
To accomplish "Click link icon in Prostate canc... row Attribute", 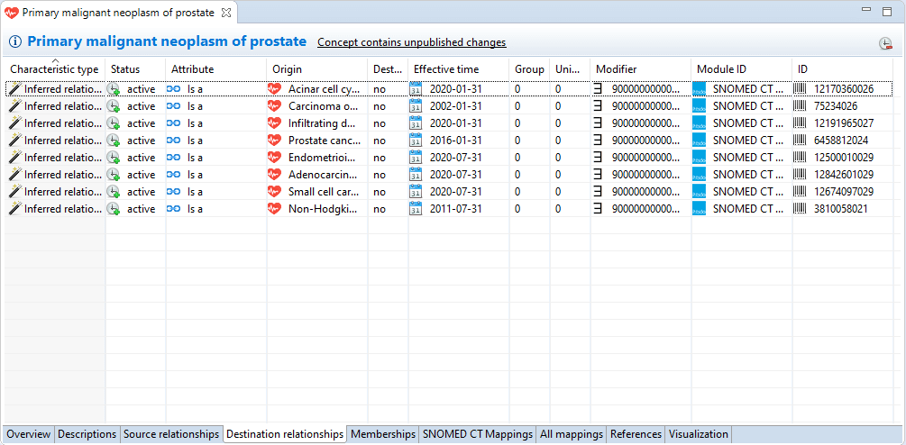I will click(174, 141).
